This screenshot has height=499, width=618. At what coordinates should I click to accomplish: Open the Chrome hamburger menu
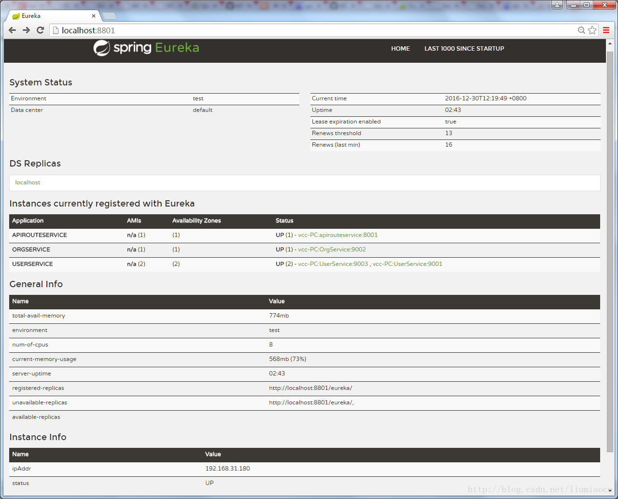(x=606, y=30)
